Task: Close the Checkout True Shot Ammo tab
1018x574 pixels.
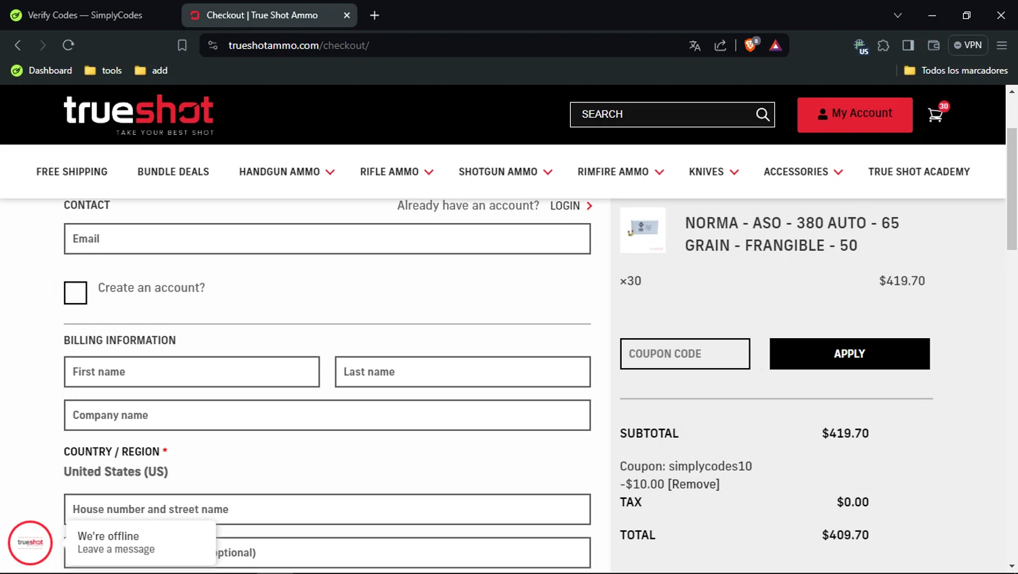Action: (347, 15)
